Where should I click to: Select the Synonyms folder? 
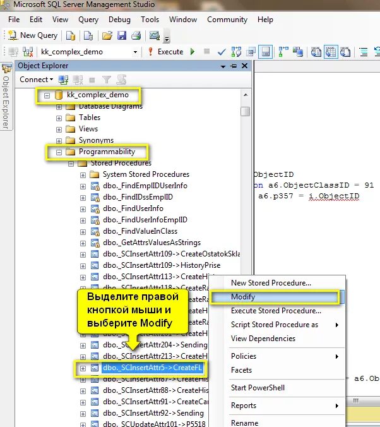[96, 140]
